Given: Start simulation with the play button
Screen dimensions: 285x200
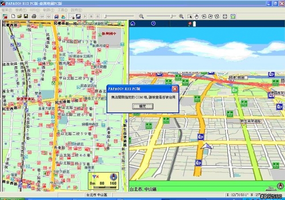Looking at the screenshot, I should tap(85, 16).
